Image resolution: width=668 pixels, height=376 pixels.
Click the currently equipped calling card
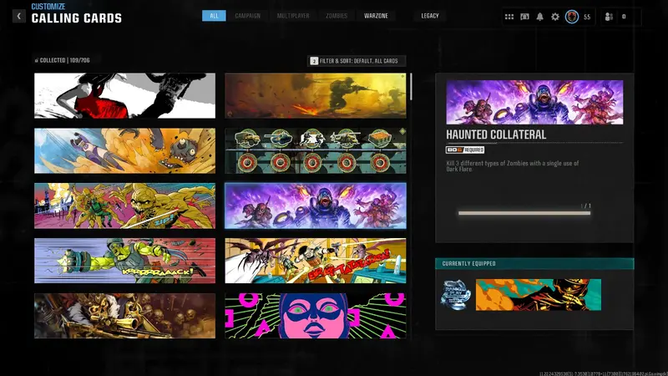[x=538, y=294]
